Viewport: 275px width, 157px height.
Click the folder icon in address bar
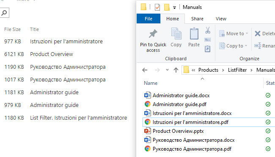coord(186,70)
